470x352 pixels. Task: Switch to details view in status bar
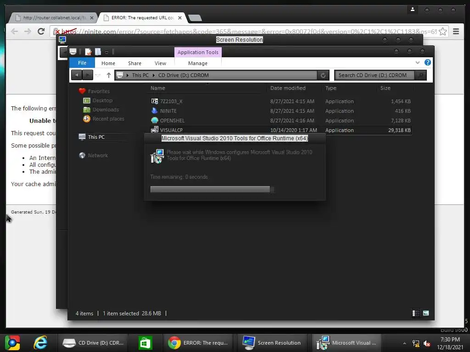(416, 313)
